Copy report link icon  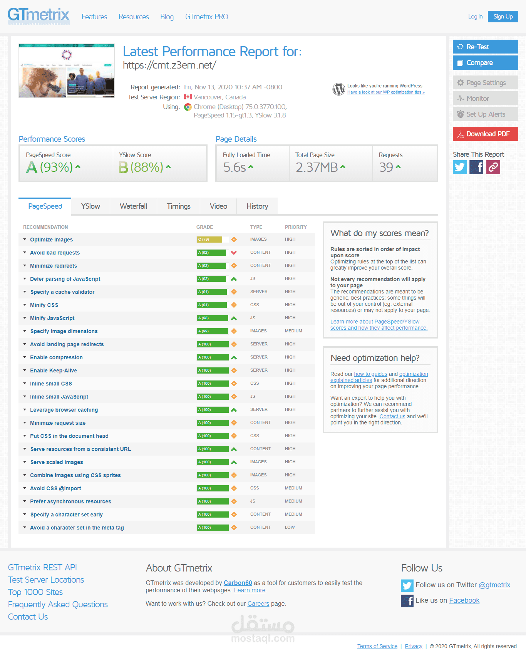pos(493,167)
